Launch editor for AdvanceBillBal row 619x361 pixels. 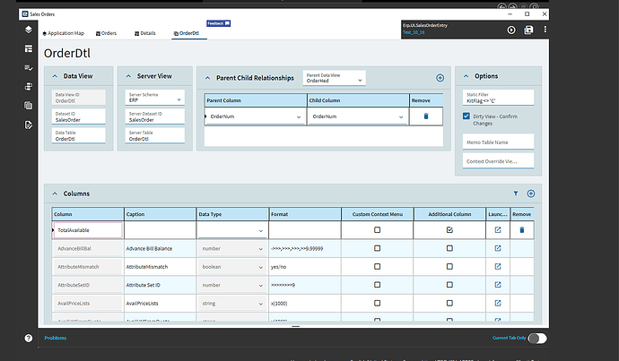pyautogui.click(x=497, y=248)
